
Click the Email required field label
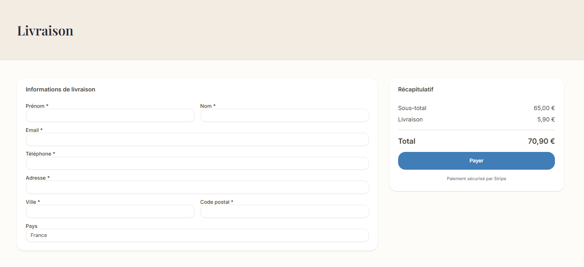(x=34, y=130)
